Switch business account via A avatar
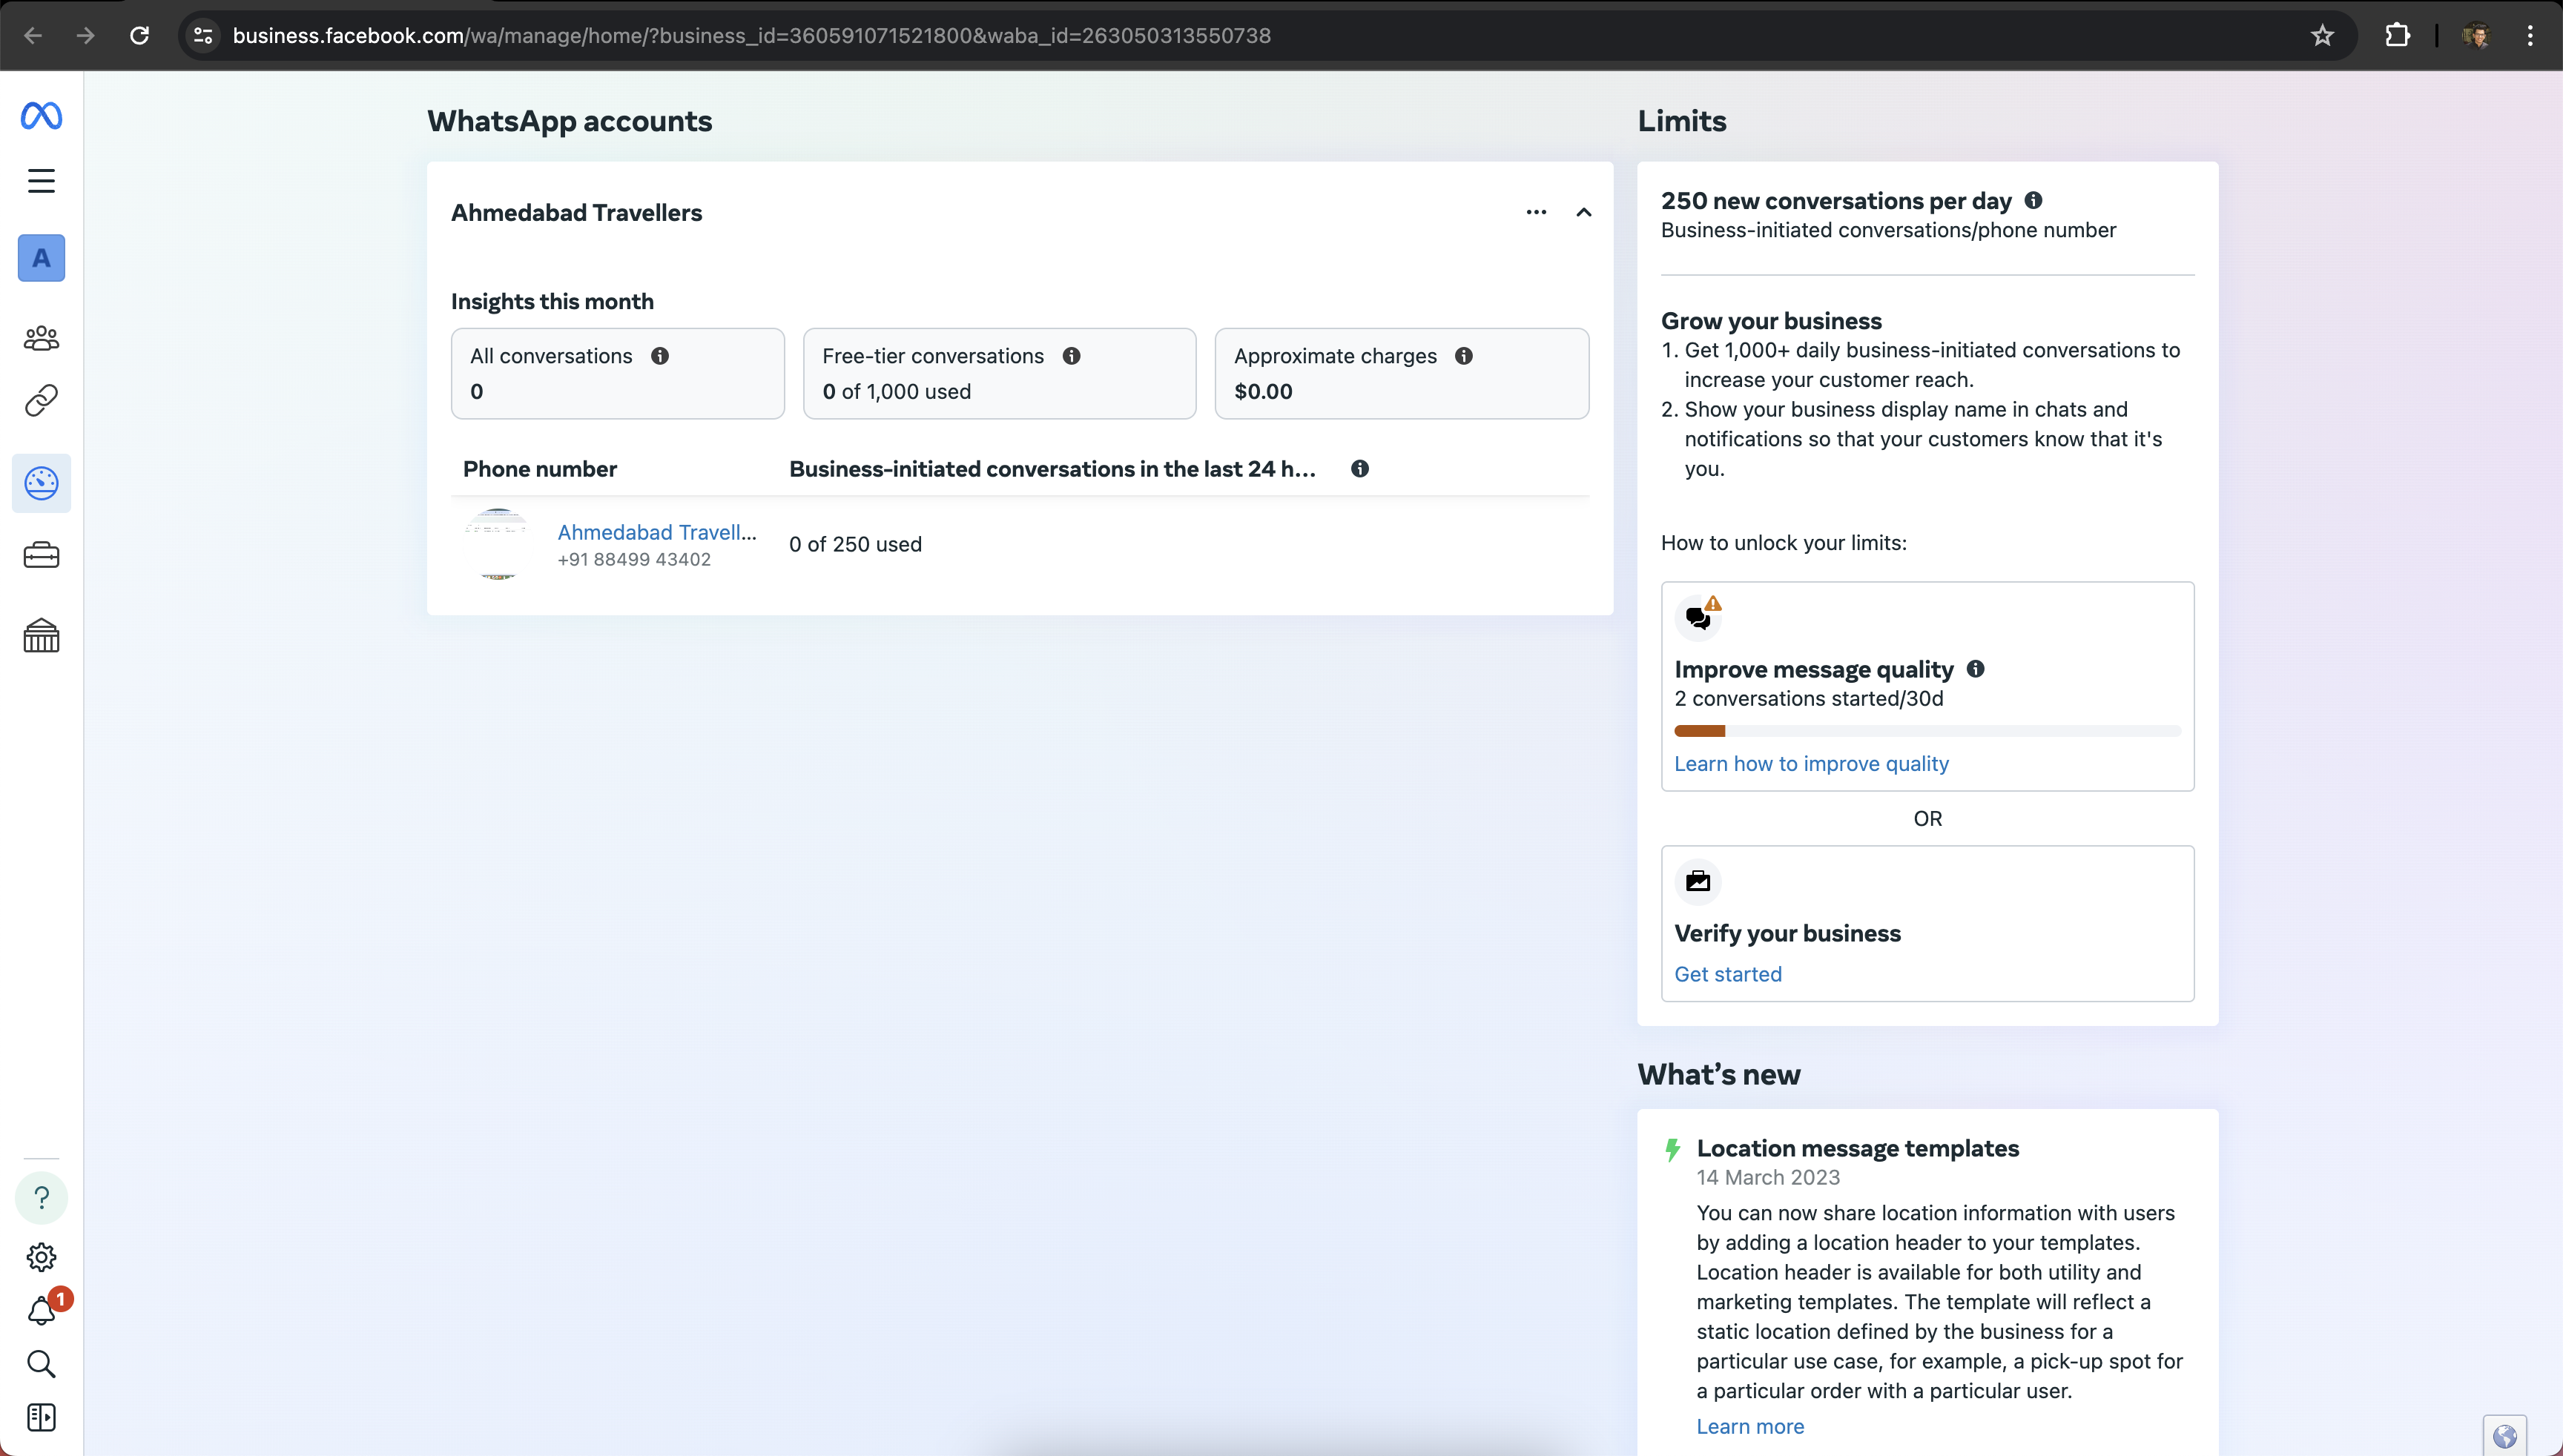Screen dimensions: 2563x1456 coord(41,258)
